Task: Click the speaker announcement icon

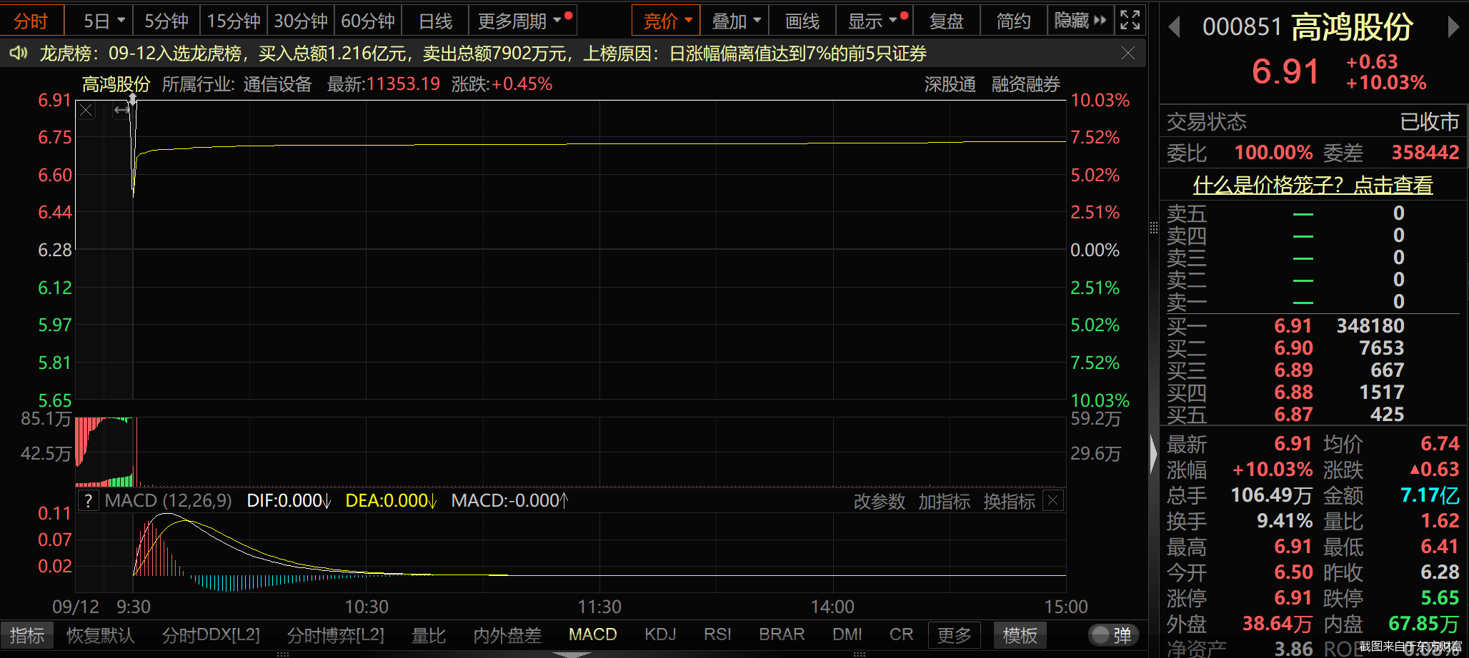Action: [x=19, y=54]
